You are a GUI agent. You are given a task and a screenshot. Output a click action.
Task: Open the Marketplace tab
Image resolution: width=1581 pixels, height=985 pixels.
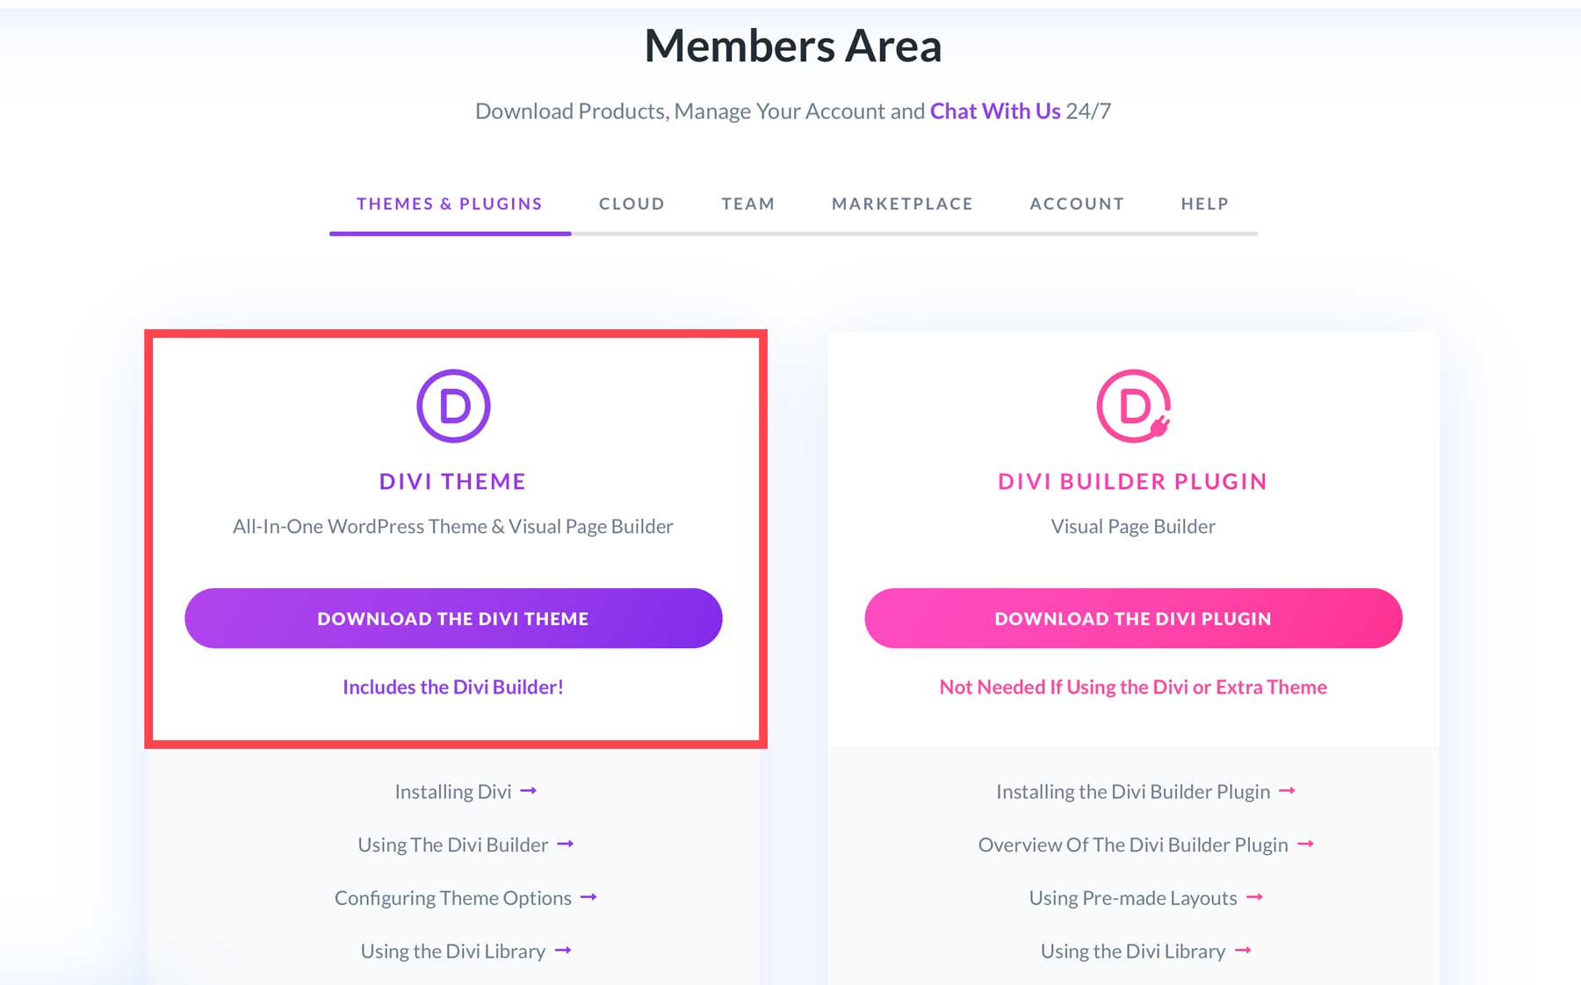pyautogui.click(x=902, y=204)
